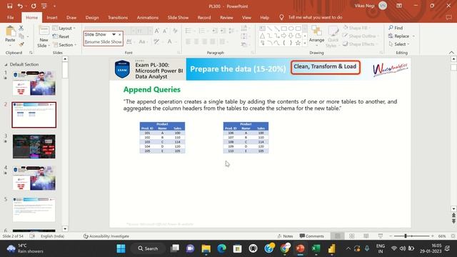Collapse the ribbon
This screenshot has height=257, width=457.
[451, 52]
